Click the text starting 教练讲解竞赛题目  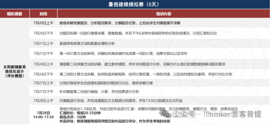(x=120, y=23)
